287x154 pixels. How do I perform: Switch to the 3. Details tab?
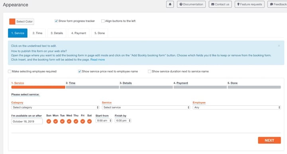57,33
